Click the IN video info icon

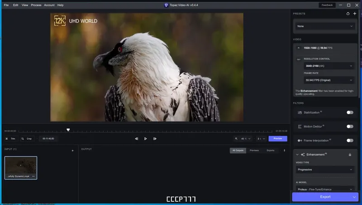(x=299, y=48)
